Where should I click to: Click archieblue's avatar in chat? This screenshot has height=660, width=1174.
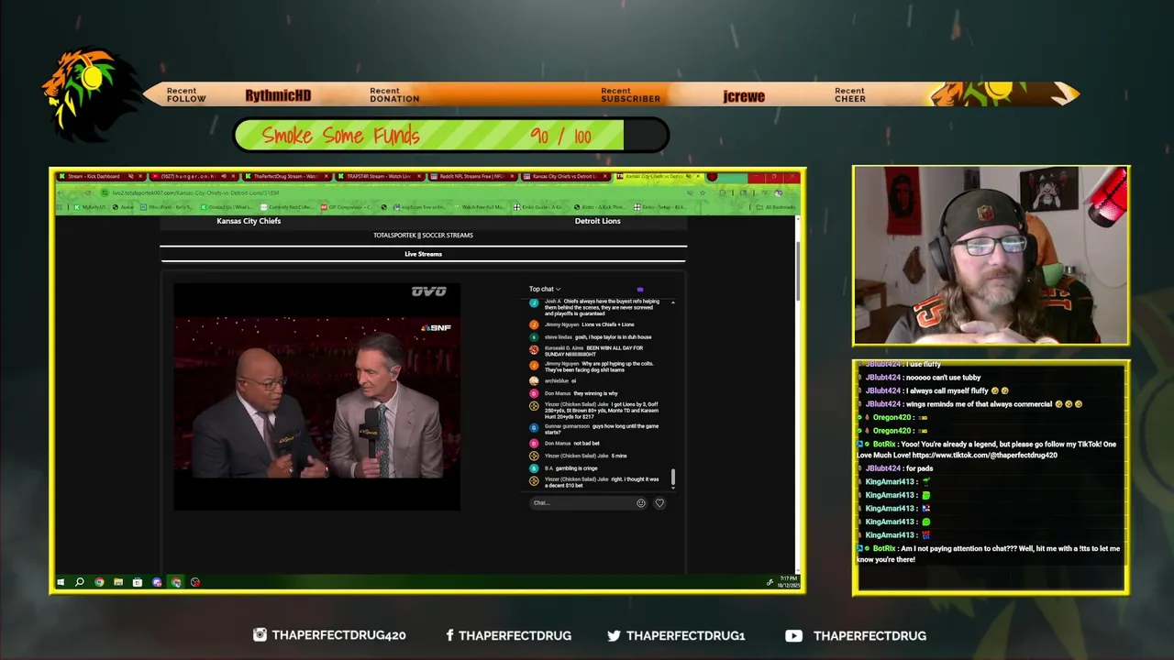click(x=534, y=381)
